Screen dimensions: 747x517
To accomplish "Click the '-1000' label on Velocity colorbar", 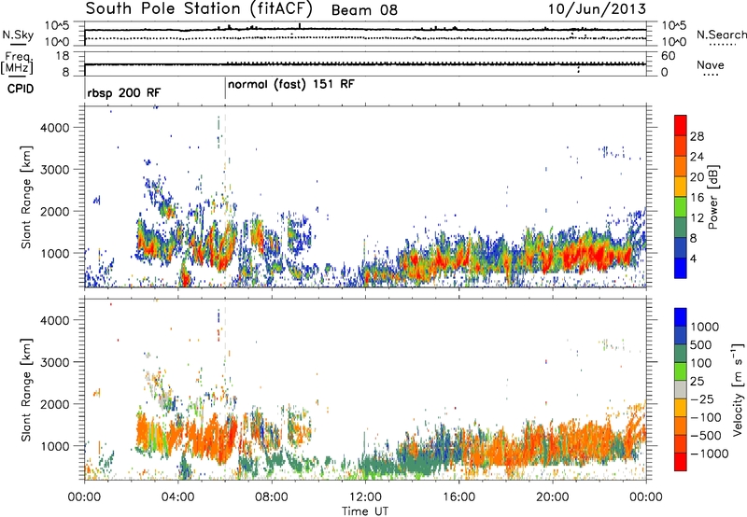I will (x=710, y=454).
